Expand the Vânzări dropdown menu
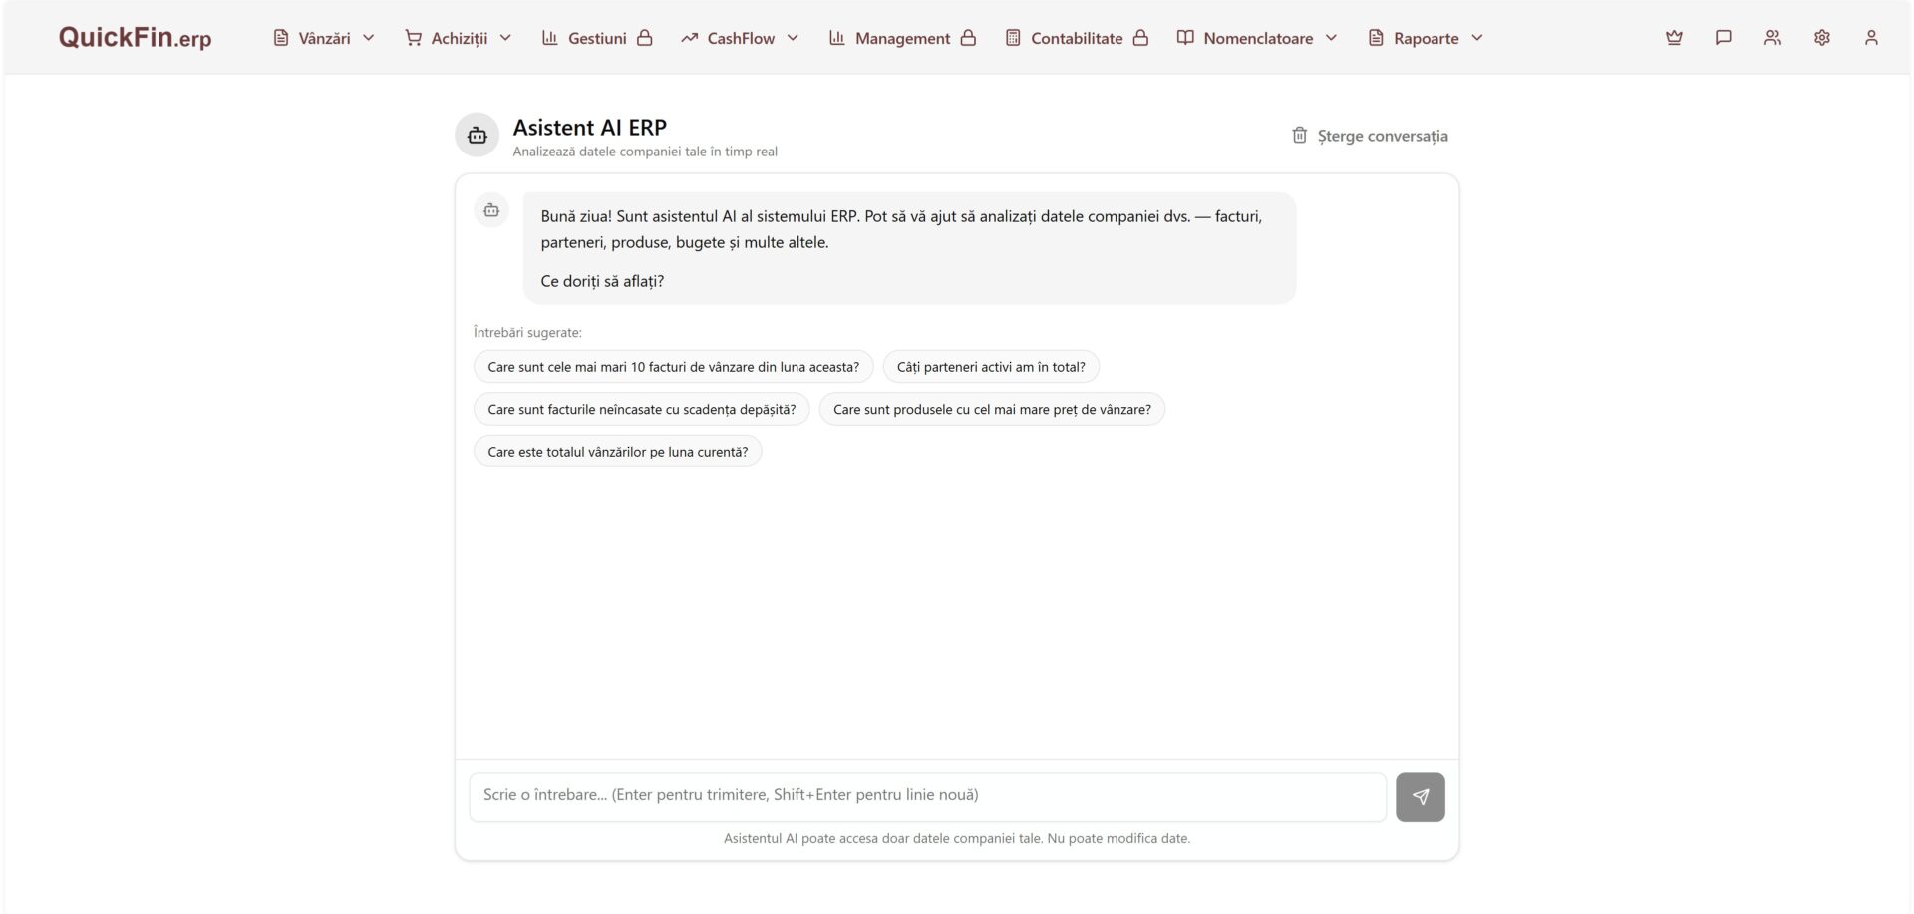The height and width of the screenshot is (914, 1914). pyautogui.click(x=324, y=38)
